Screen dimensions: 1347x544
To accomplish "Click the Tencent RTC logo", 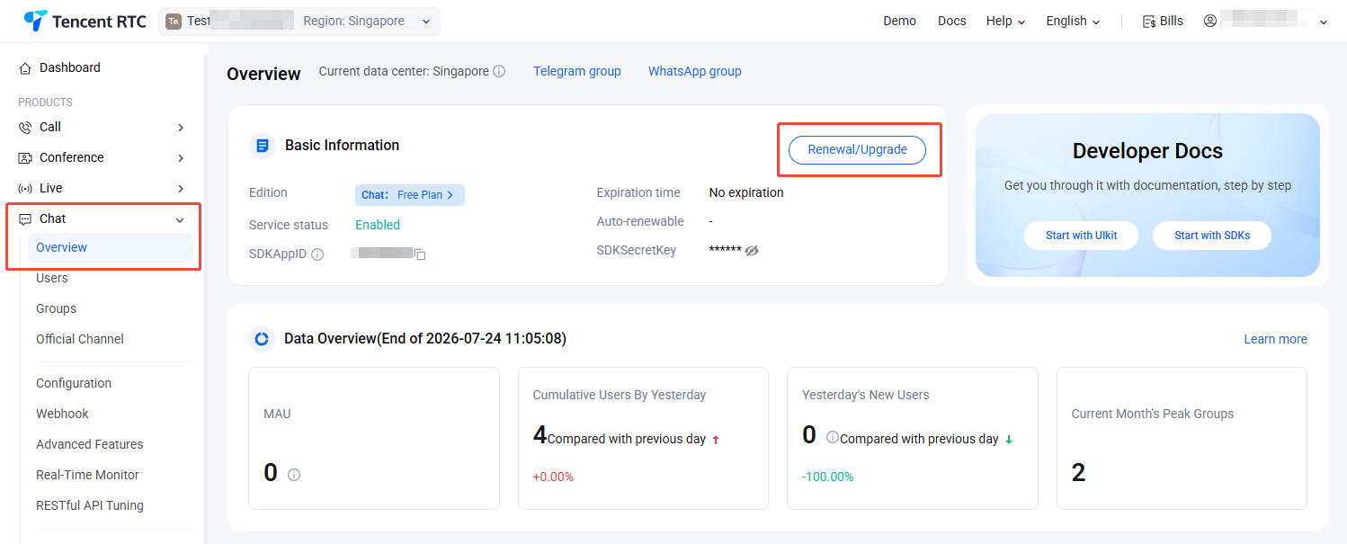I will (85, 21).
